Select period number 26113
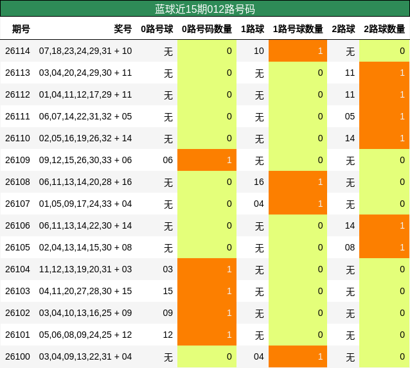Screen dimensions: 410x368 pyautogui.click(x=17, y=73)
